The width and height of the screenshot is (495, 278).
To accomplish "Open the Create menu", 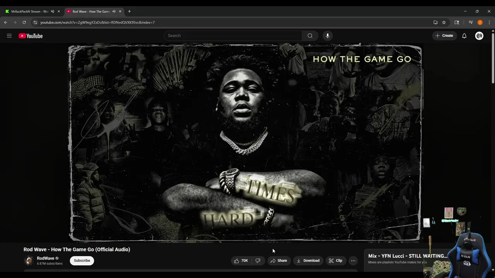I will click(444, 36).
